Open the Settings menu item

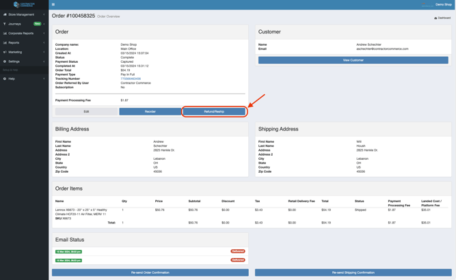tap(24, 61)
